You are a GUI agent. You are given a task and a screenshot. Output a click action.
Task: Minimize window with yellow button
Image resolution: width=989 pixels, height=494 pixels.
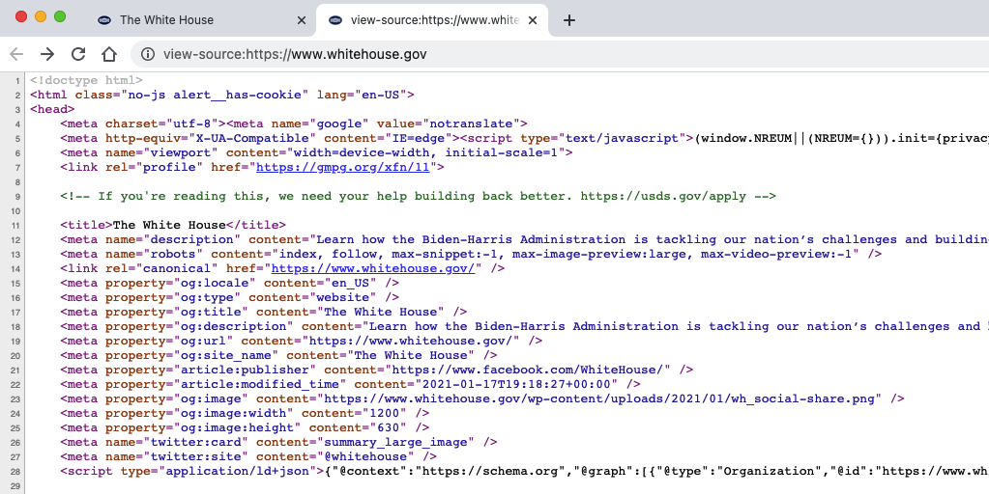pyautogui.click(x=41, y=16)
